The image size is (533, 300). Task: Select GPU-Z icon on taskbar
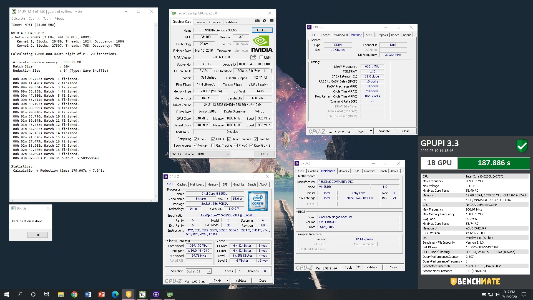(169, 294)
